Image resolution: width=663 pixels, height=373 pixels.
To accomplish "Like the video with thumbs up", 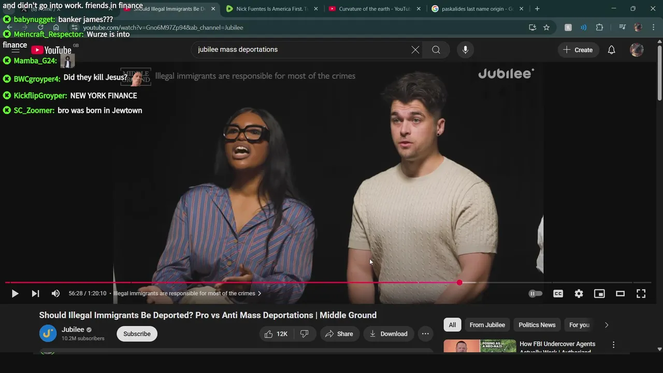I will 276,334.
